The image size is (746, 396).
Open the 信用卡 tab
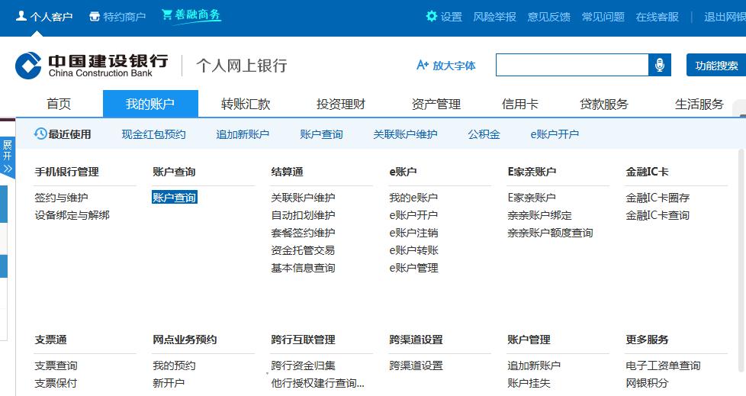(519, 104)
